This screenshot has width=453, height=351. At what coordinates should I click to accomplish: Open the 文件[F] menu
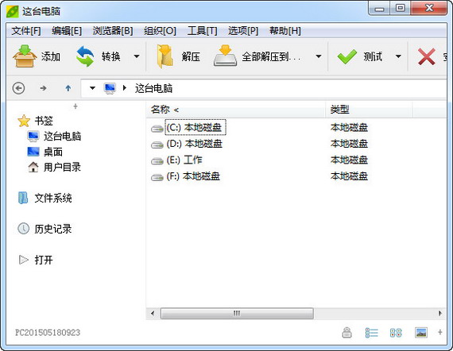pyautogui.click(x=26, y=31)
